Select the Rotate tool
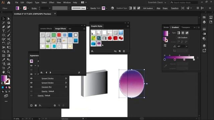Image resolution: width=214 pixels, height=120 pixels. [4, 43]
